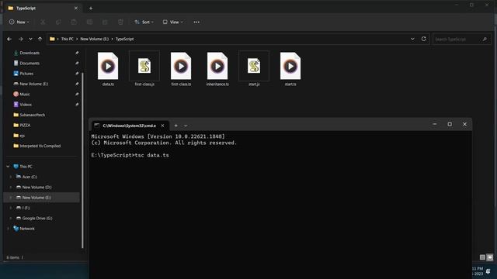This screenshot has width=497, height=279.
Task: Click the Paste icon in the toolbar
Action: [74, 22]
